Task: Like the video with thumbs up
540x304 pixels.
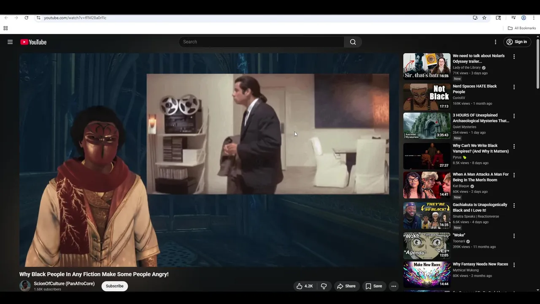Action: (305, 286)
